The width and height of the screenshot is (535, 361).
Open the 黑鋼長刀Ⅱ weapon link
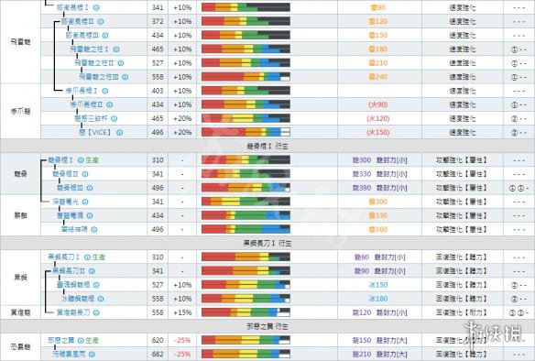[68, 271]
